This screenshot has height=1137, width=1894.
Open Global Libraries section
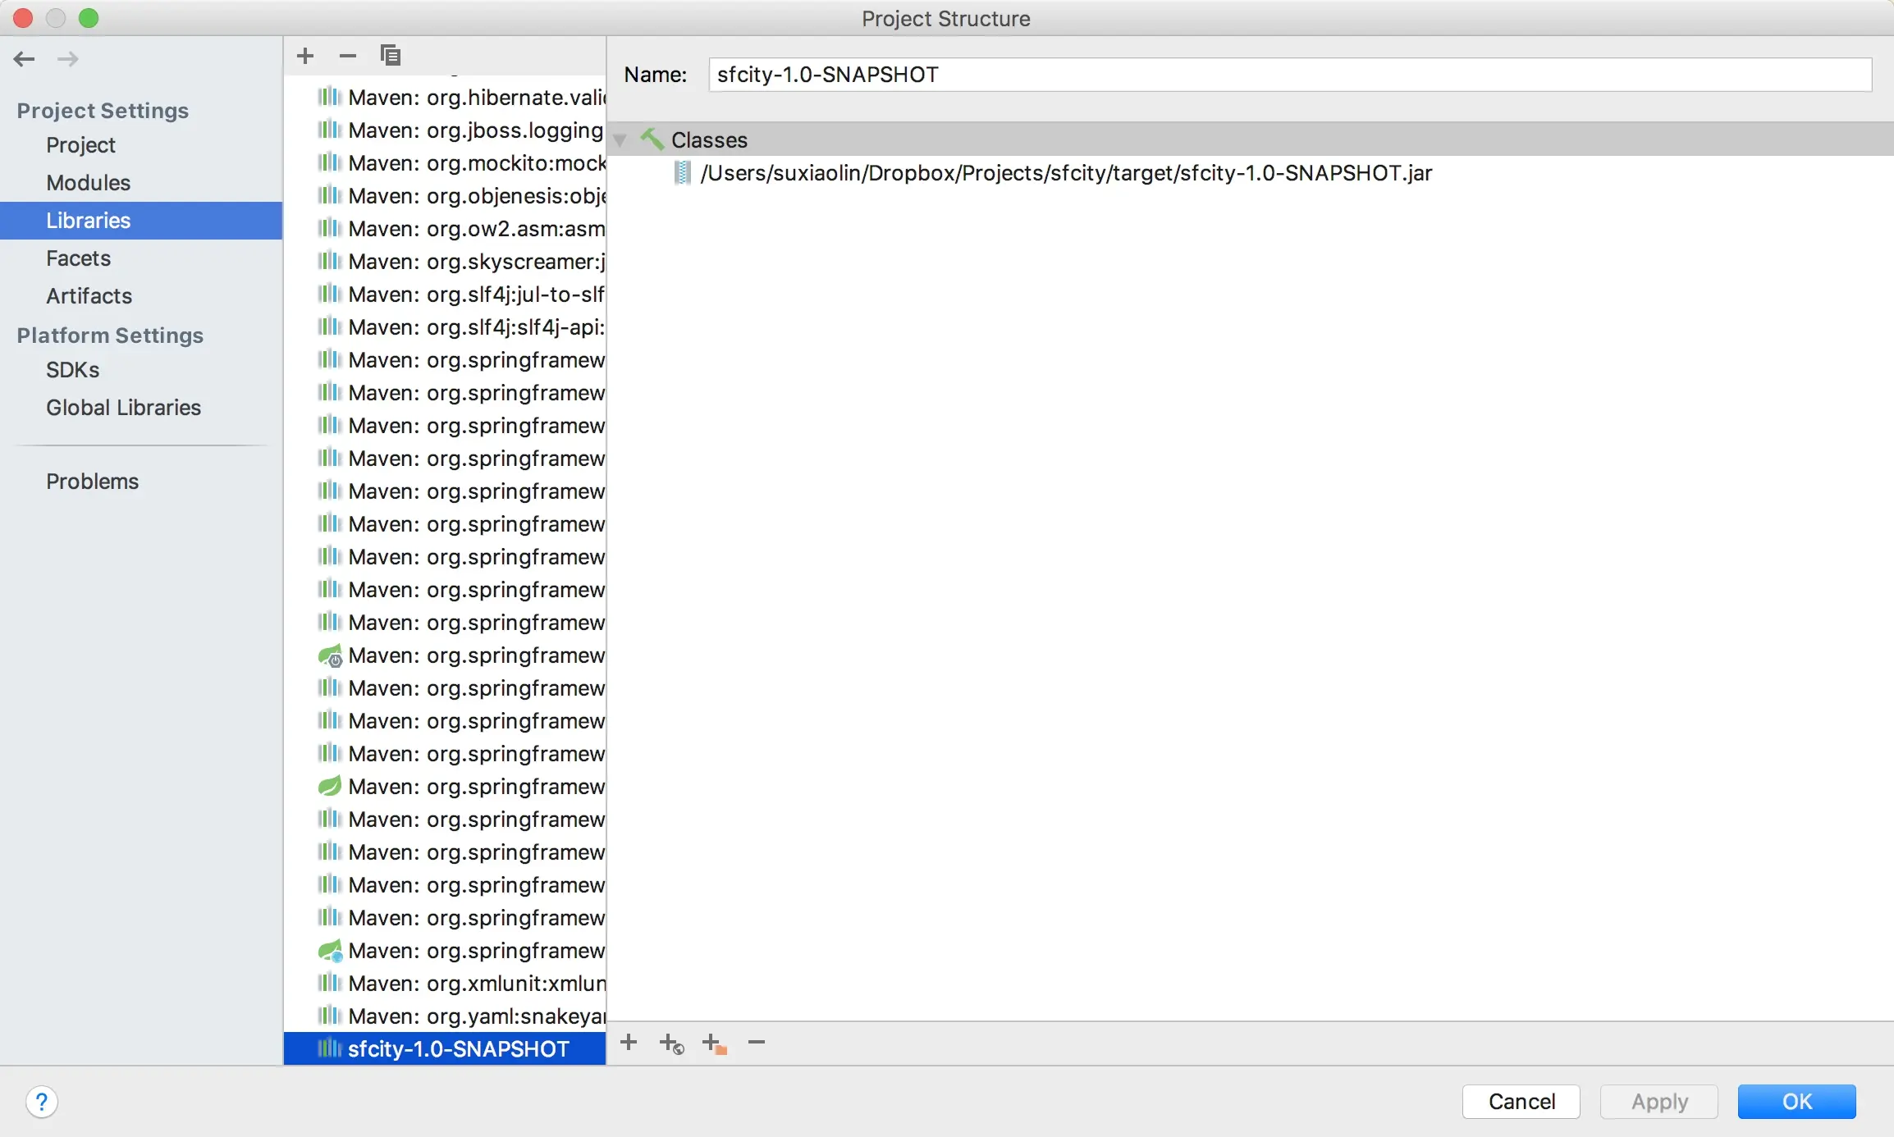point(123,408)
